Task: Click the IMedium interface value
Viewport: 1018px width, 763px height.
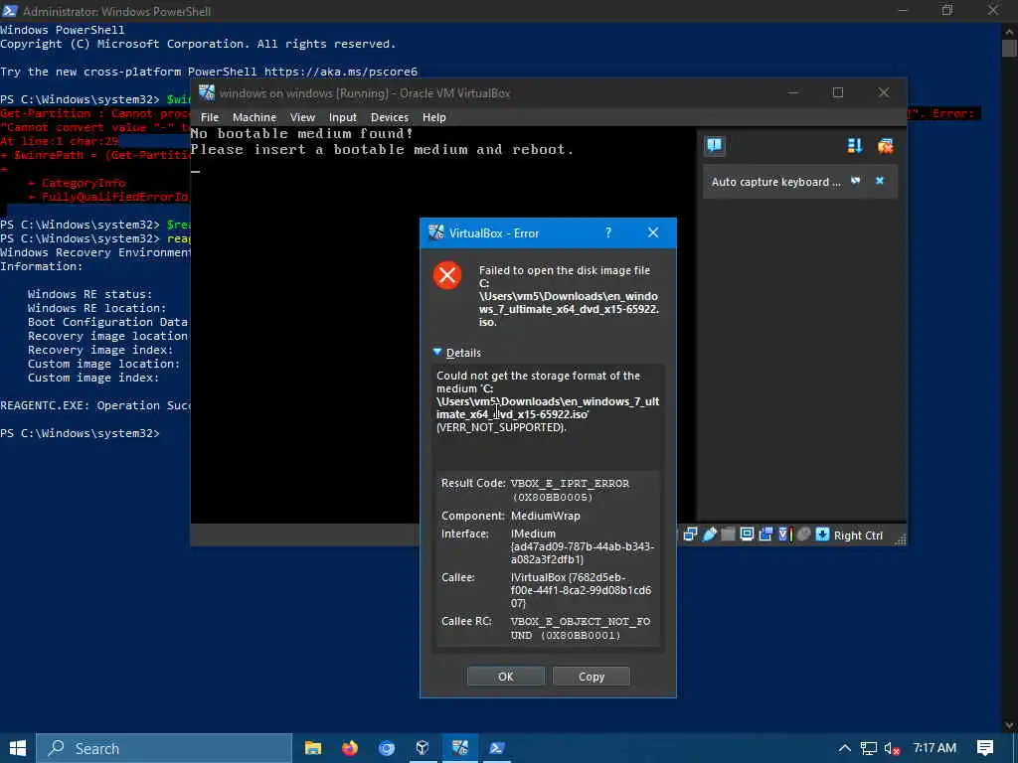Action: (x=583, y=546)
